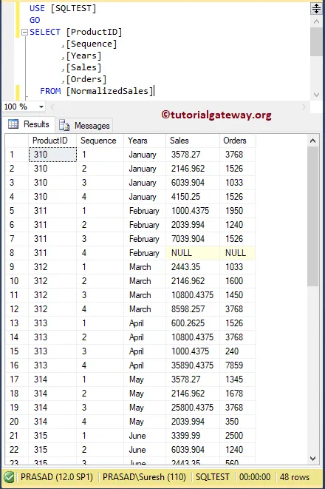Click Sales value 3399.99
The width and height of the screenshot is (325, 489).
pos(192,435)
